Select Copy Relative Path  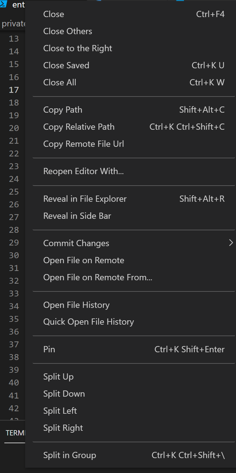(79, 127)
